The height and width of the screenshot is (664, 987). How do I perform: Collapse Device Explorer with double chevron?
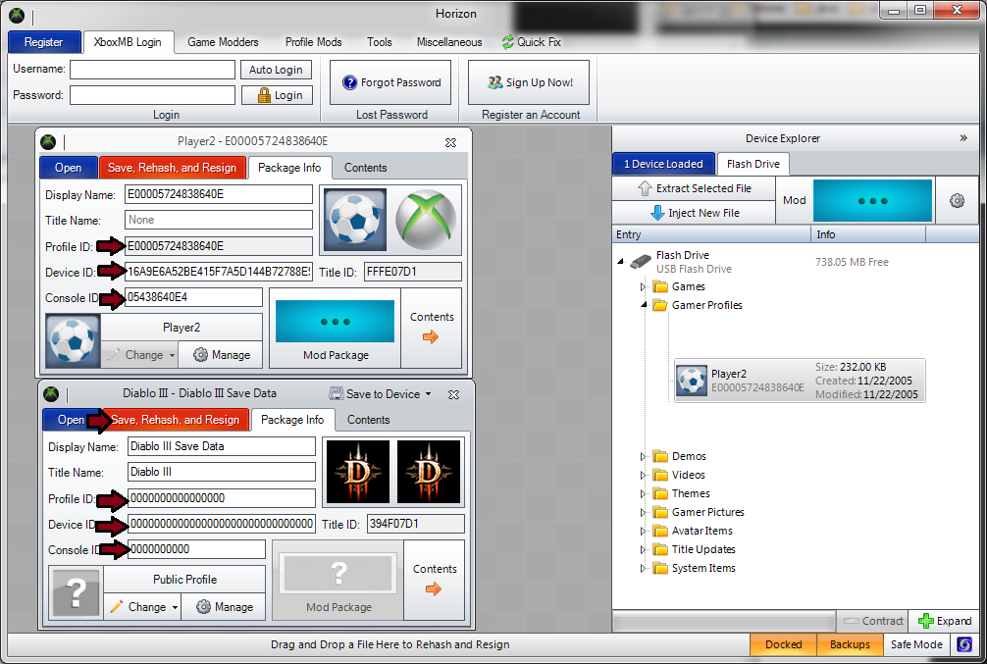(x=962, y=138)
